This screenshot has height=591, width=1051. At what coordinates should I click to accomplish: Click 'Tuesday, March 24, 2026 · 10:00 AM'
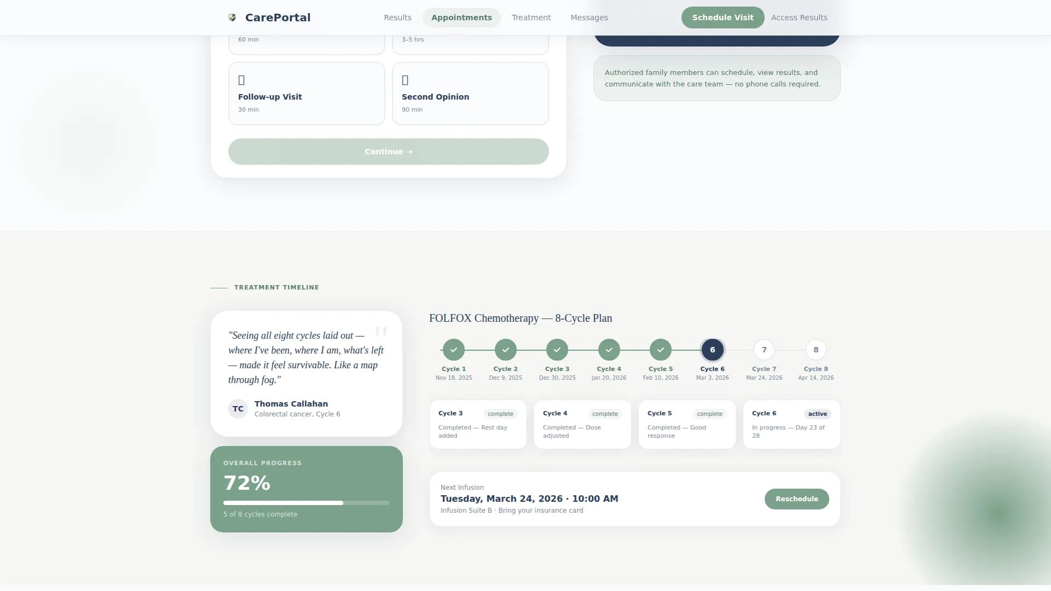529,499
